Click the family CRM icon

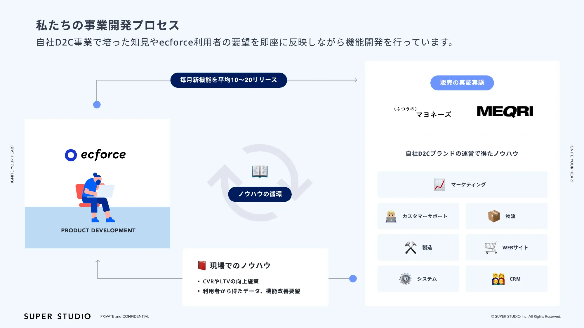498,279
